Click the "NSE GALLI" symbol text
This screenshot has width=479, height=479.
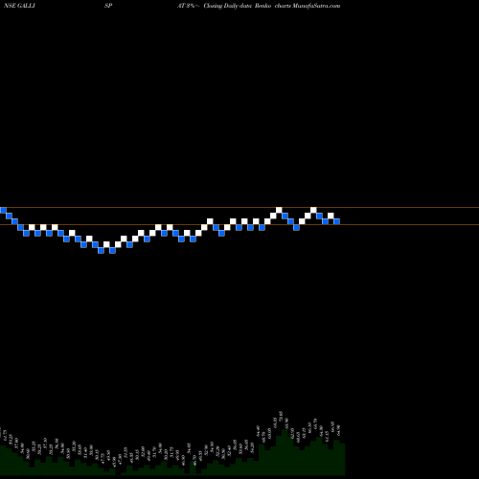[19, 6]
